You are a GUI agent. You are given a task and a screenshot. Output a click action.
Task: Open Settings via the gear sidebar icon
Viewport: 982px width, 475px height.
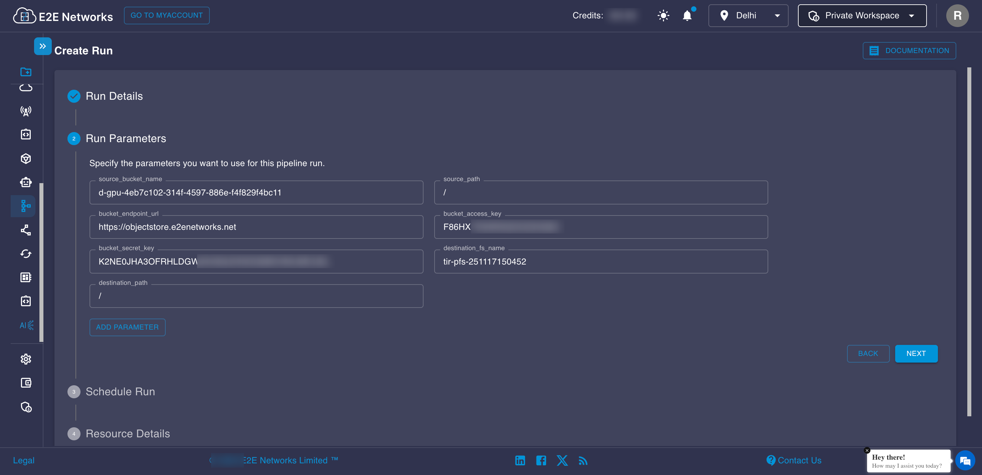point(25,359)
